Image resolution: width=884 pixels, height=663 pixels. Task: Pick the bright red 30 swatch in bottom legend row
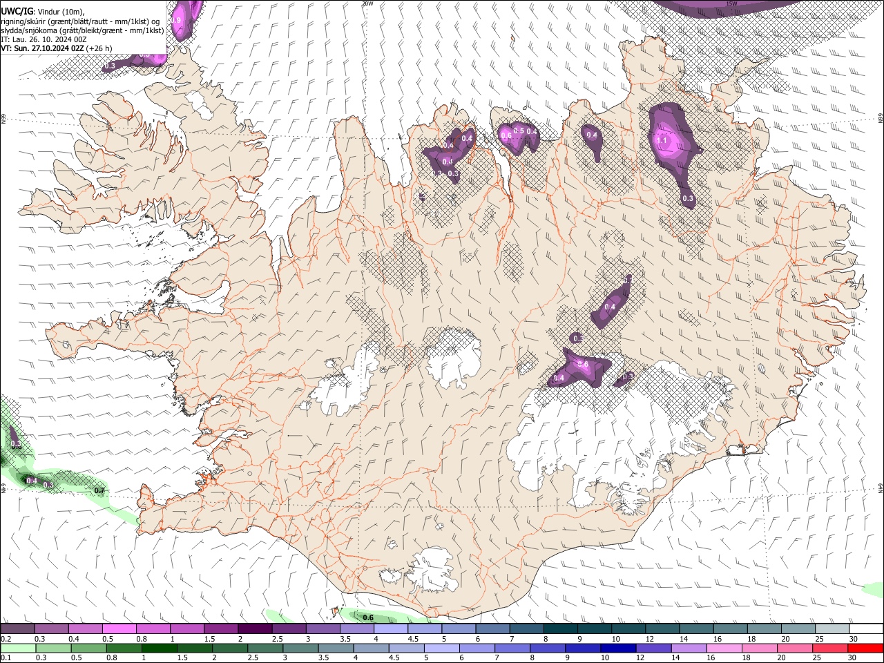click(866, 648)
